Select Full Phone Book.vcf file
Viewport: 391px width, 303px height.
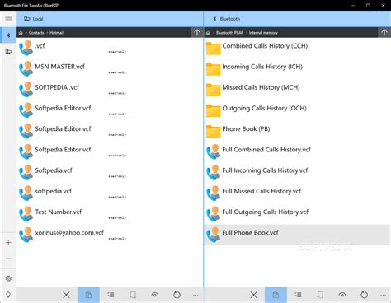pyautogui.click(x=297, y=235)
